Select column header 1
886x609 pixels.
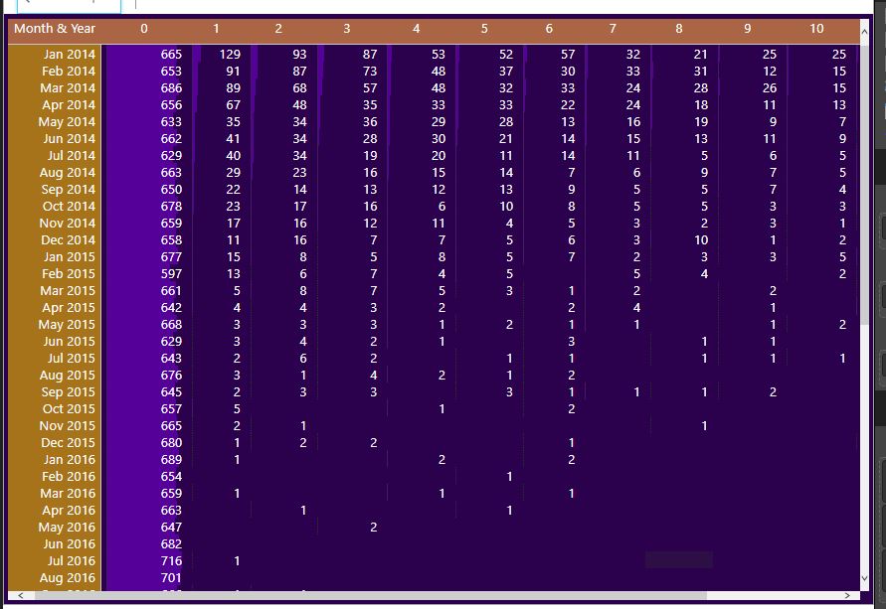coord(216,28)
